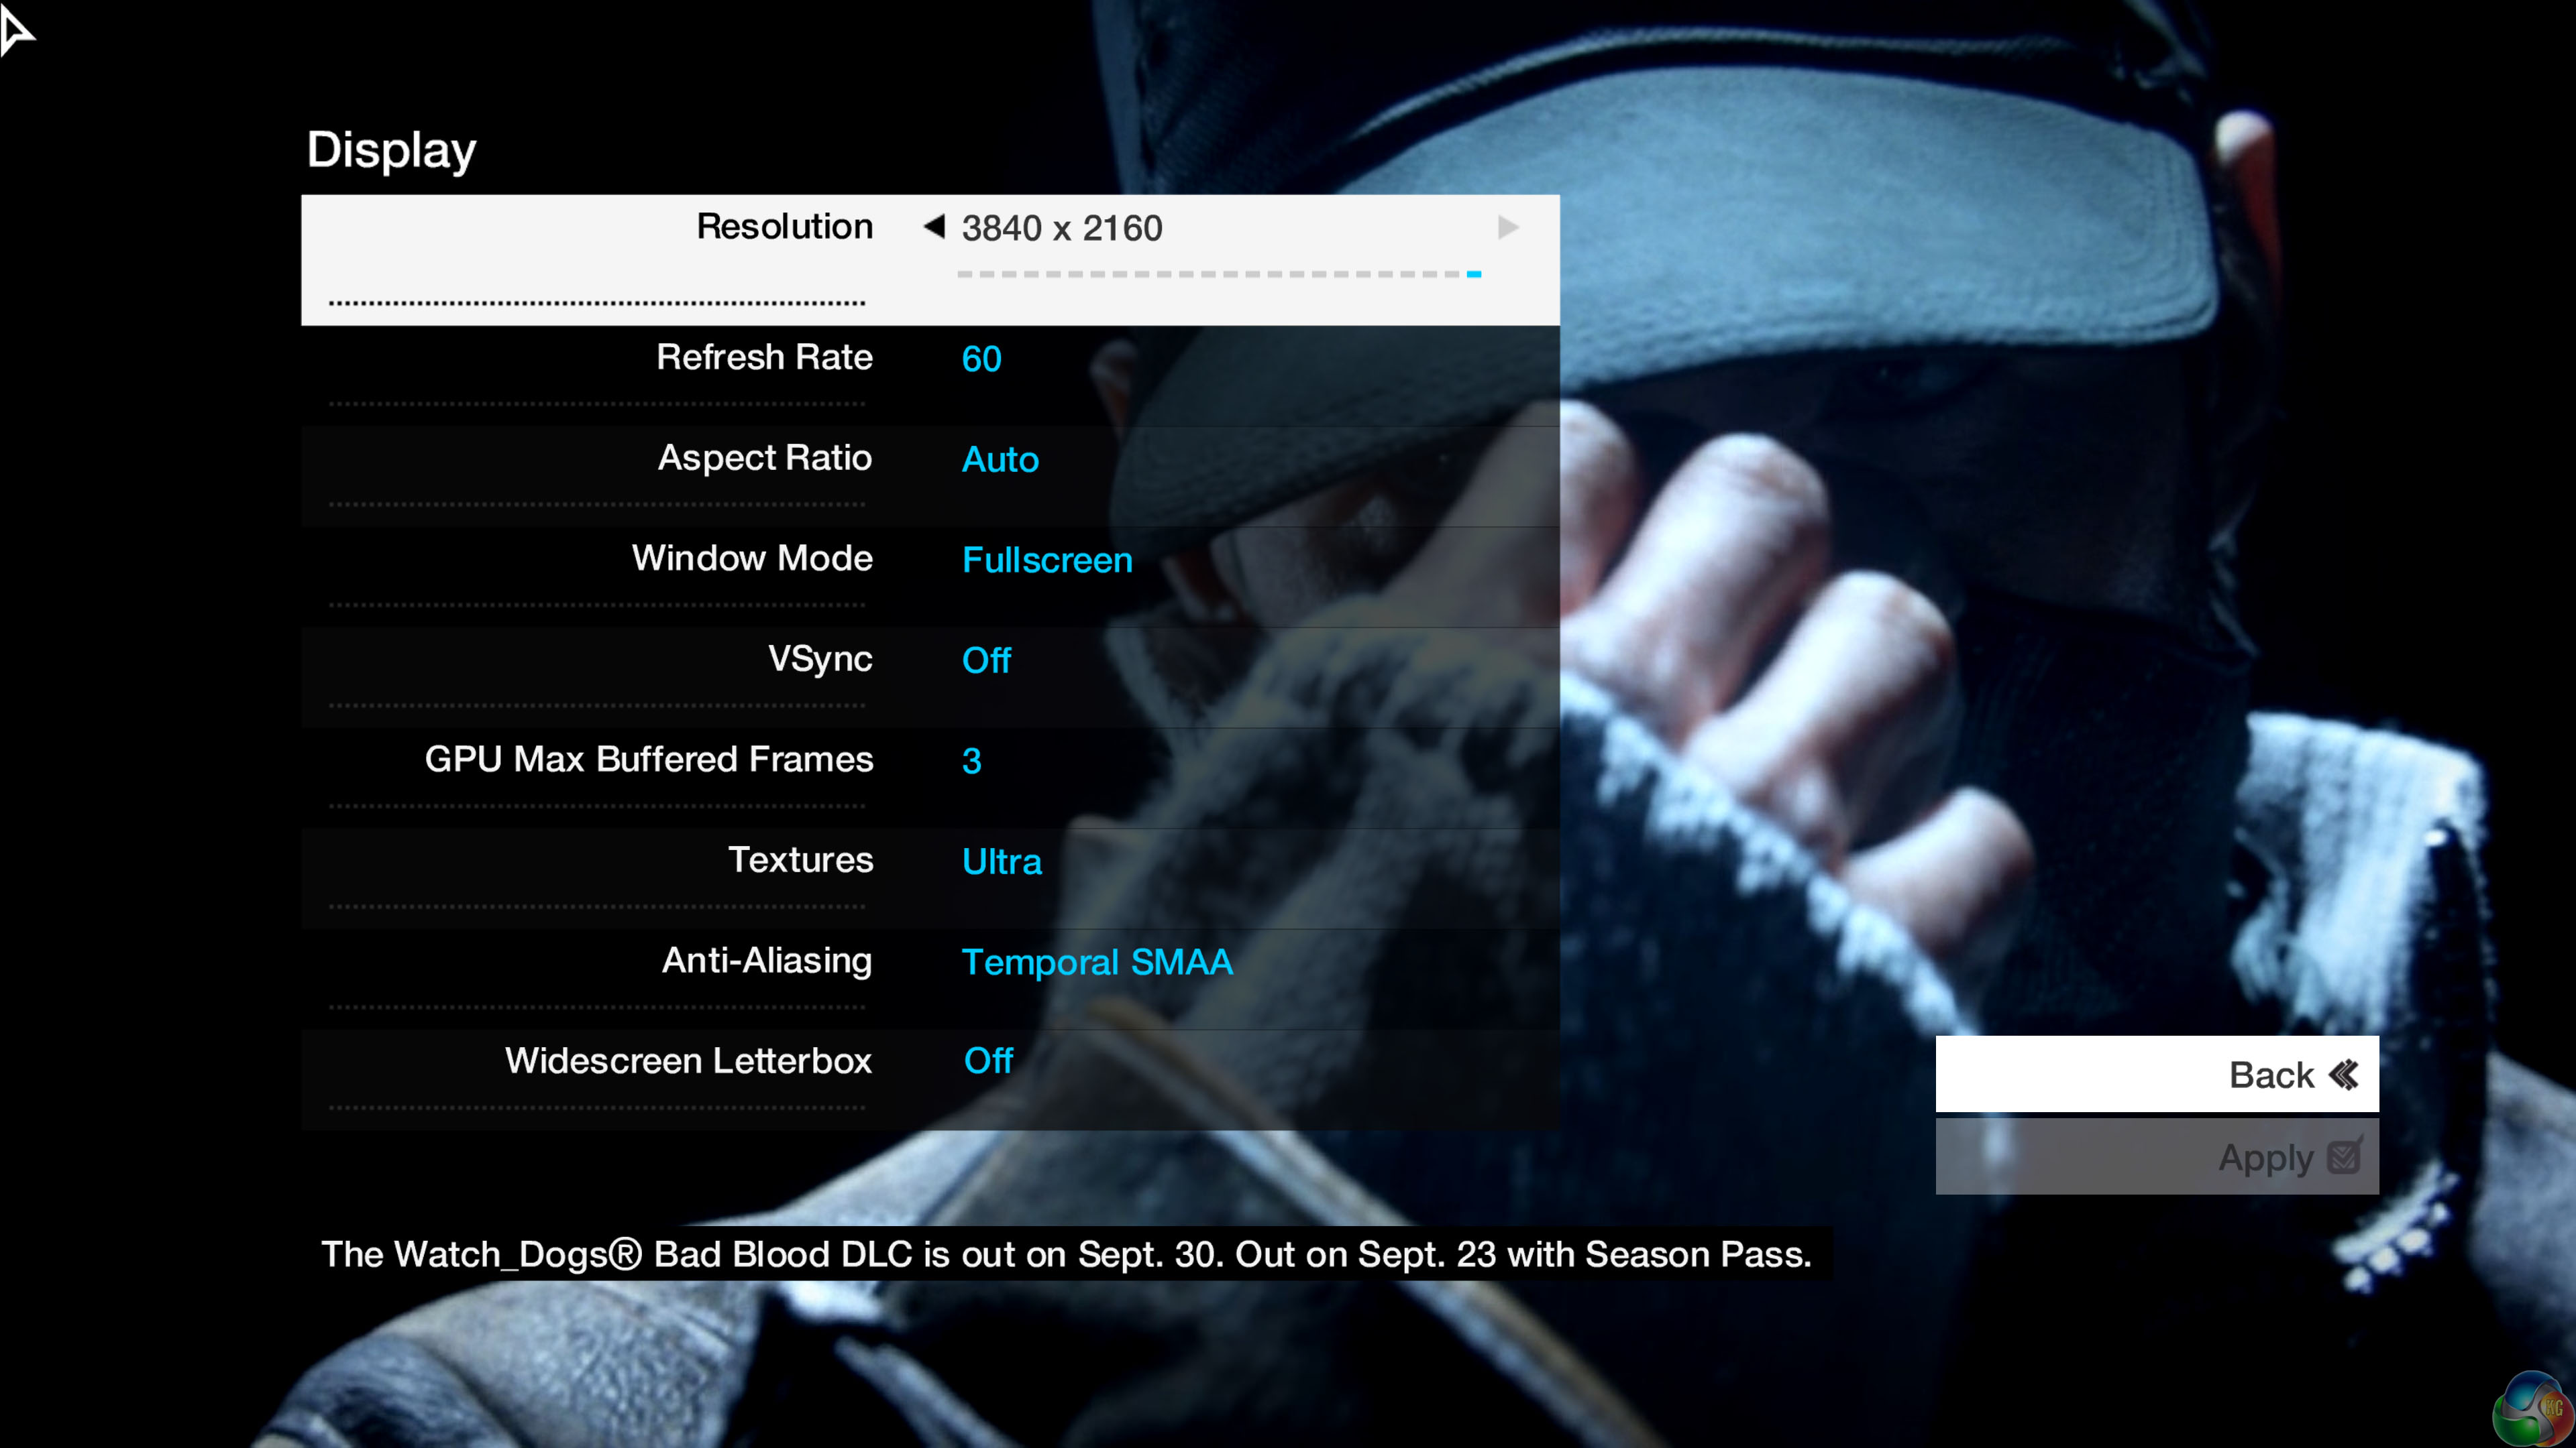Click the Bad Blood DLC news banner
The height and width of the screenshot is (1448, 2576).
(x=1066, y=1253)
